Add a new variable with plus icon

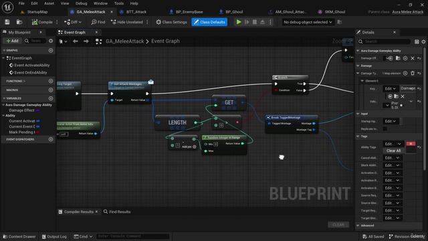[51, 98]
